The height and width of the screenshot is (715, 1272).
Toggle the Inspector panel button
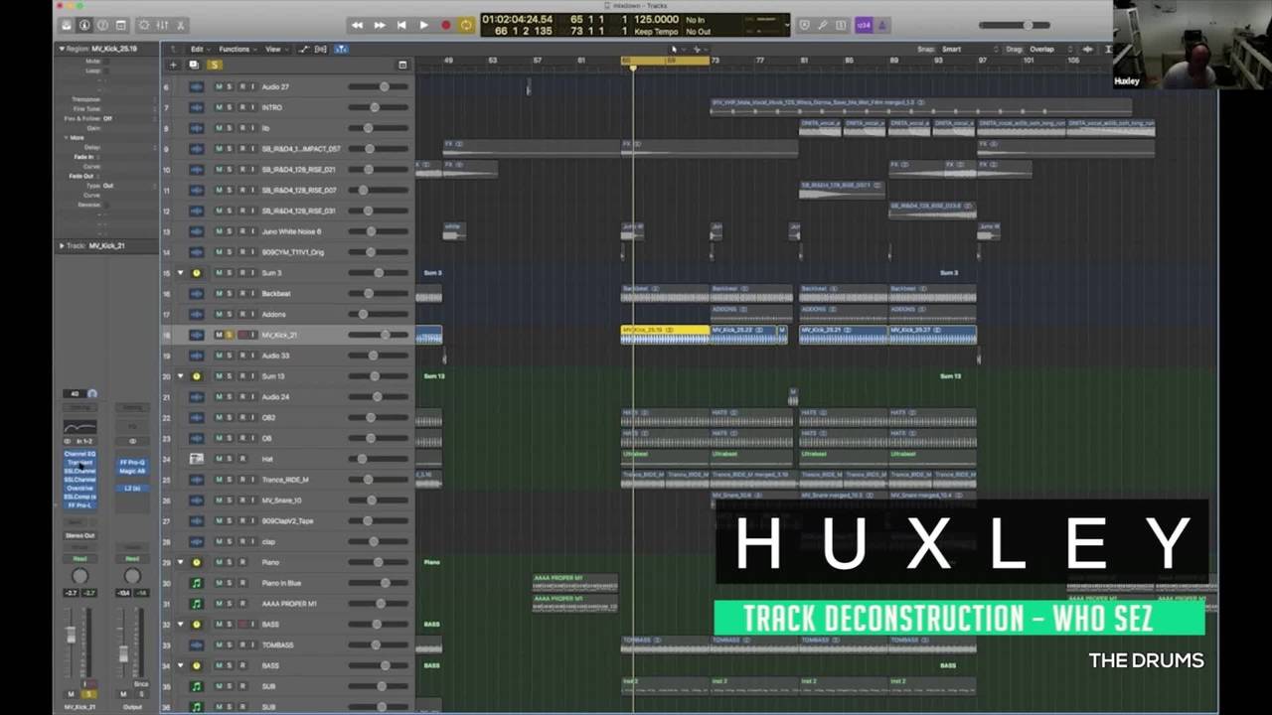click(x=84, y=25)
